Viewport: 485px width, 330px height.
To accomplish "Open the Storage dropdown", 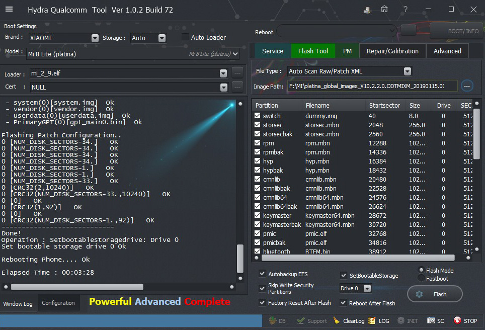I will [x=162, y=38].
